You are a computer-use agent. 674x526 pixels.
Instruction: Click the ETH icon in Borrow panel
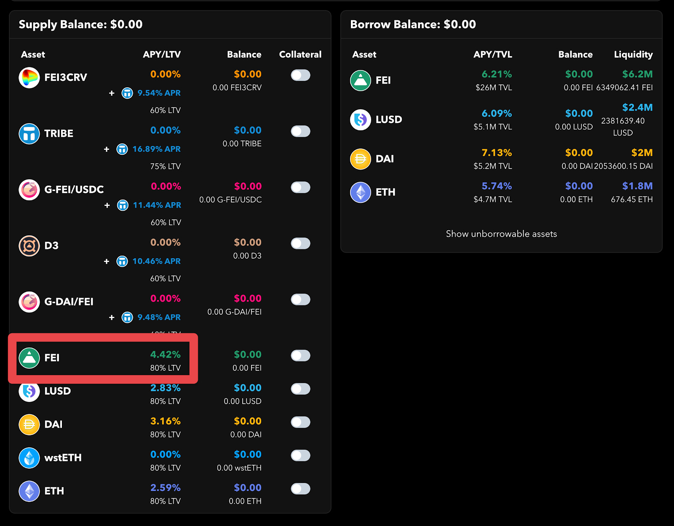click(360, 192)
